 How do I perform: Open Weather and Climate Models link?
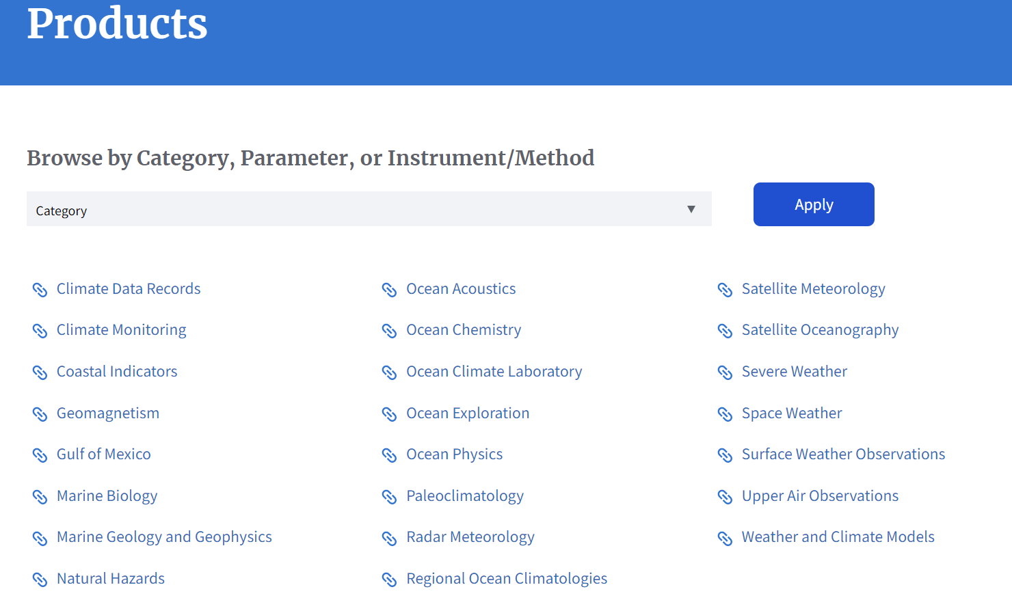pos(838,537)
